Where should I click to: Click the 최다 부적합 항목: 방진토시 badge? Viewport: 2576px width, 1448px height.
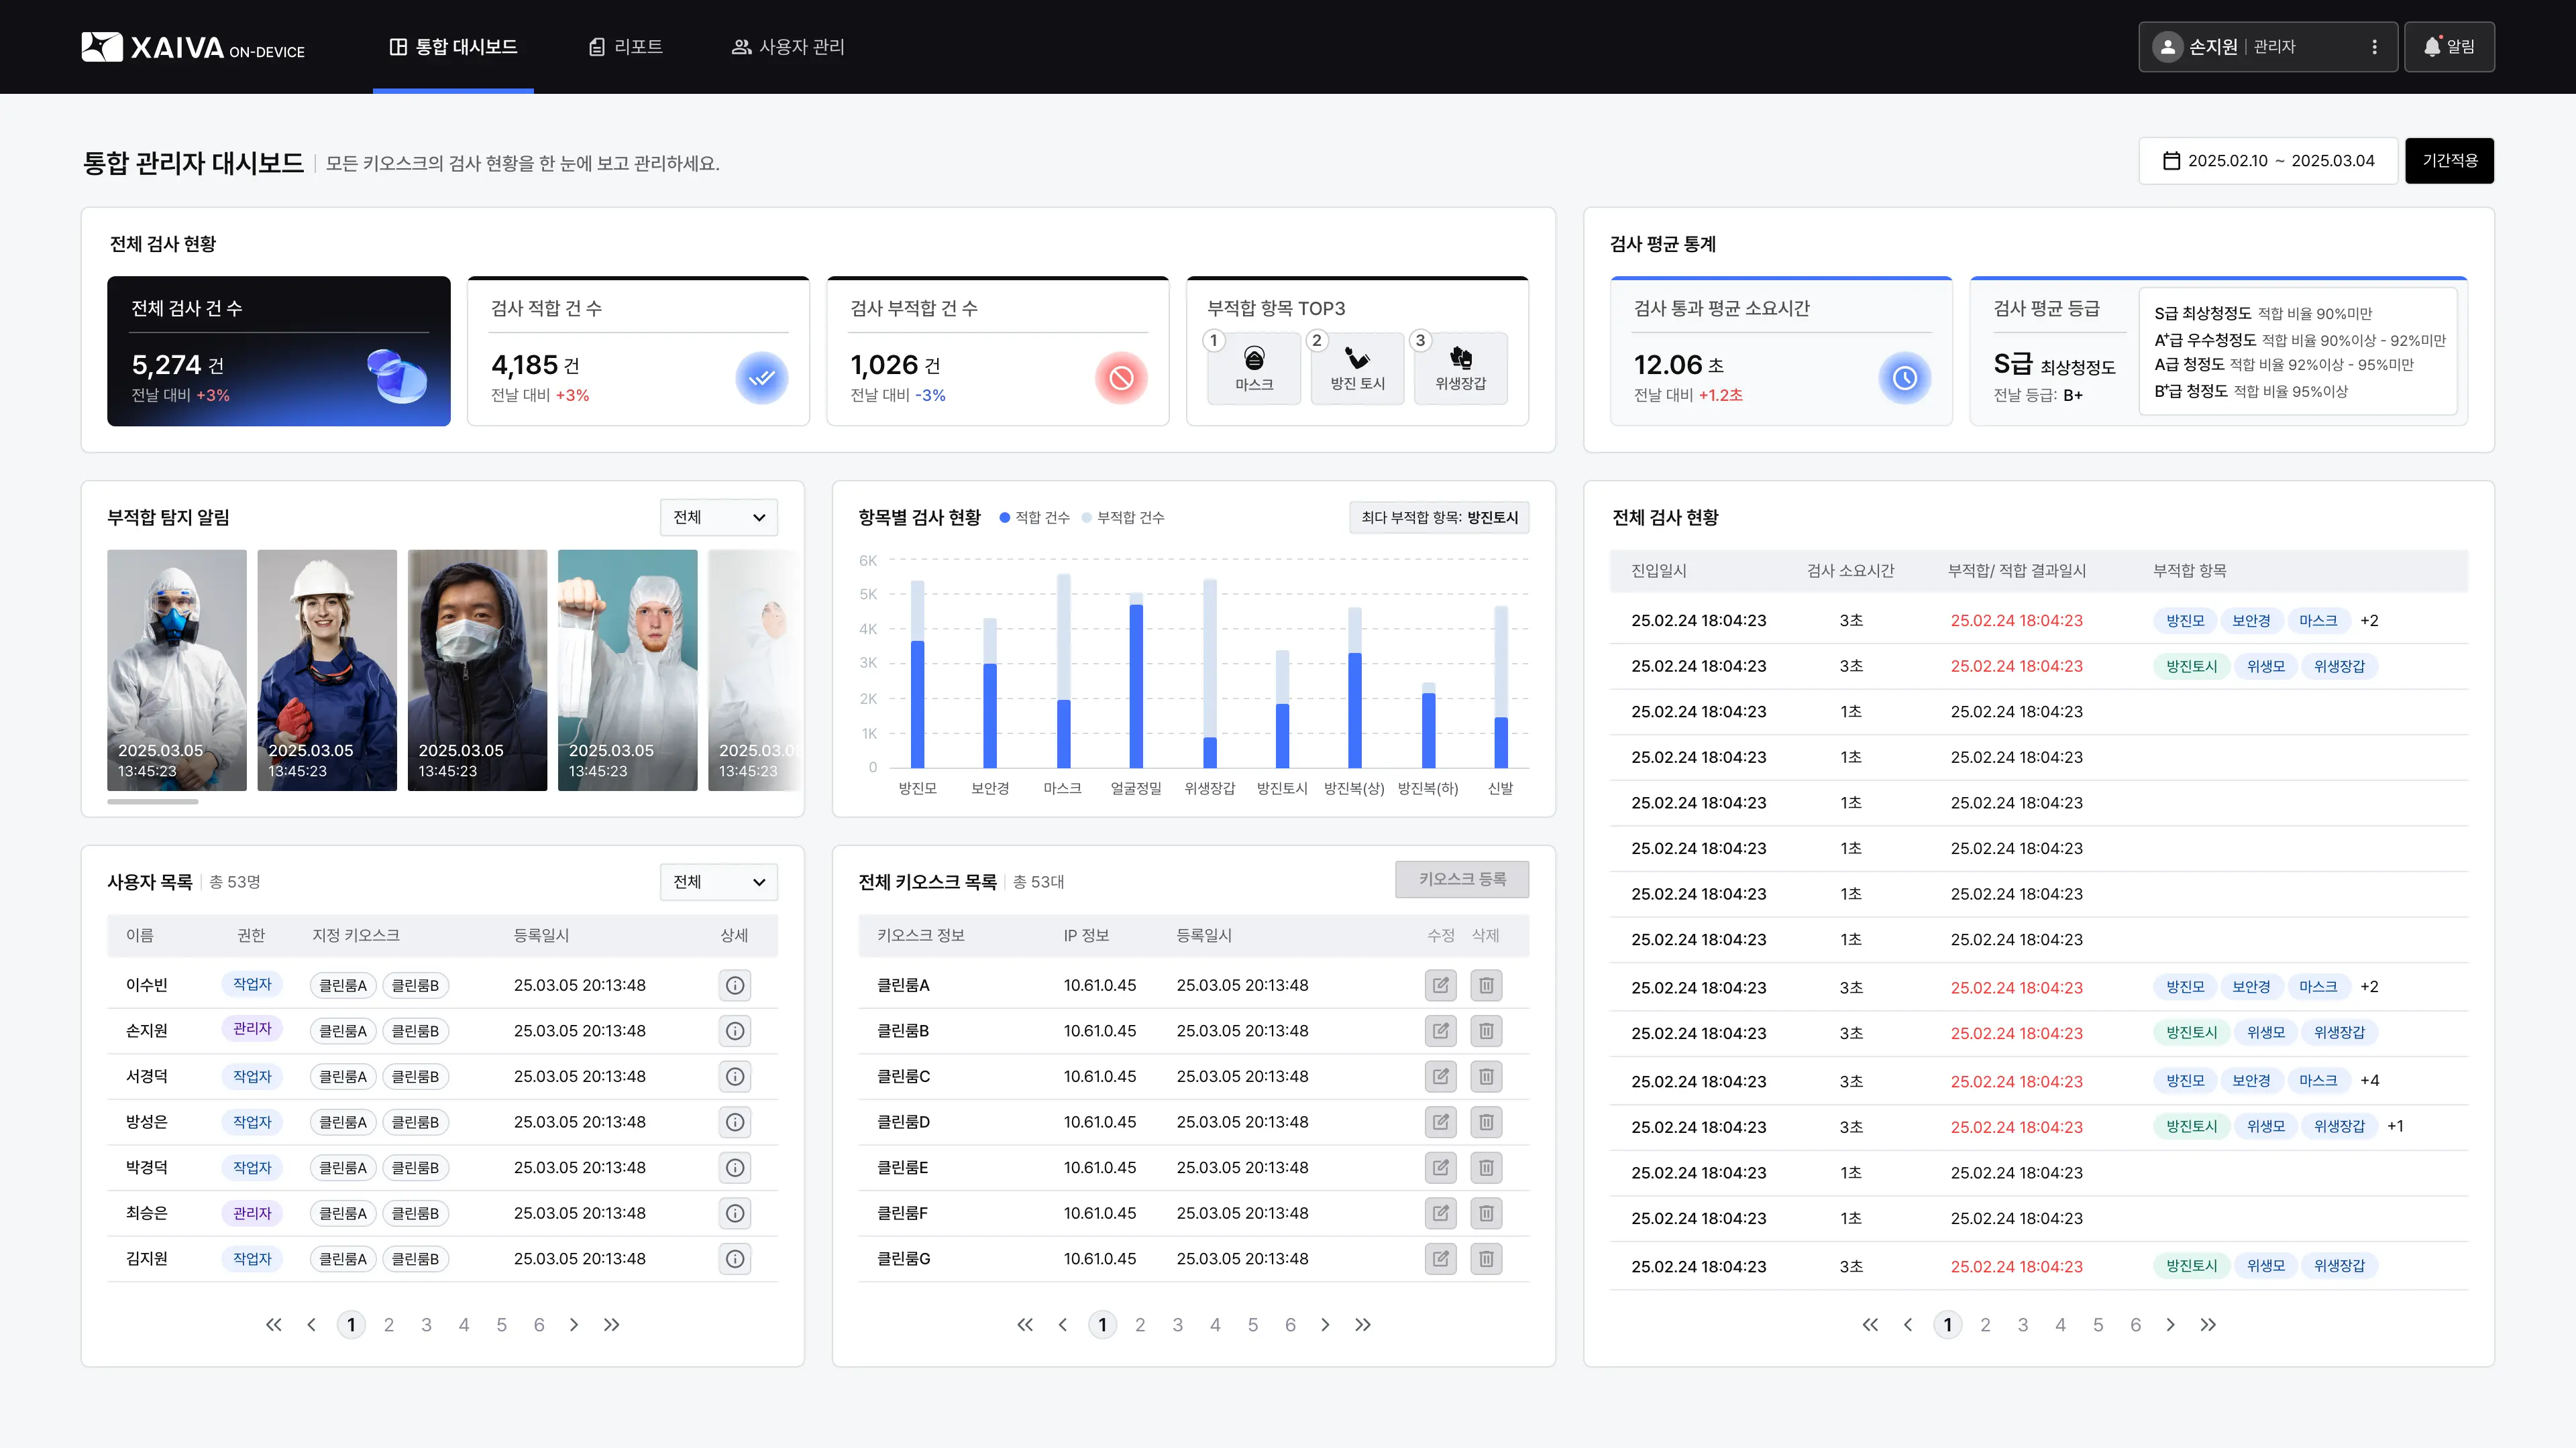(1439, 518)
